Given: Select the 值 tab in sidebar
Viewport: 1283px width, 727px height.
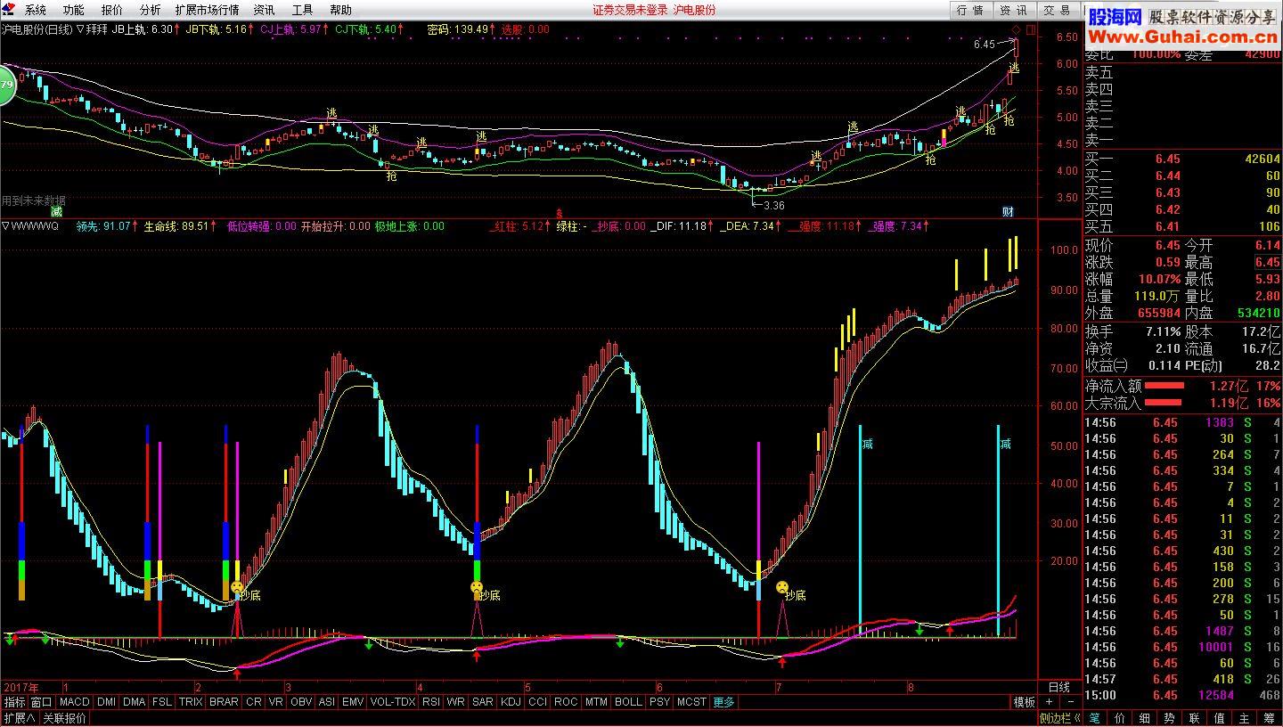Looking at the screenshot, I should [x=1220, y=718].
